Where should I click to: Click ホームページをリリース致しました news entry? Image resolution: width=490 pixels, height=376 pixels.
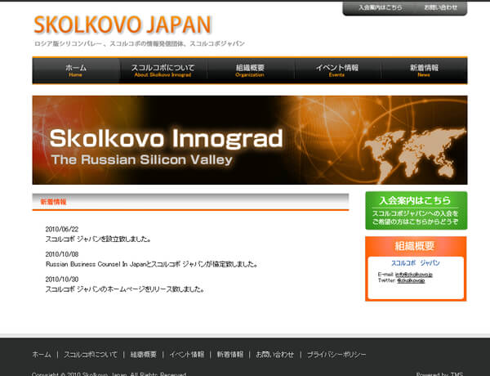pyautogui.click(x=125, y=289)
